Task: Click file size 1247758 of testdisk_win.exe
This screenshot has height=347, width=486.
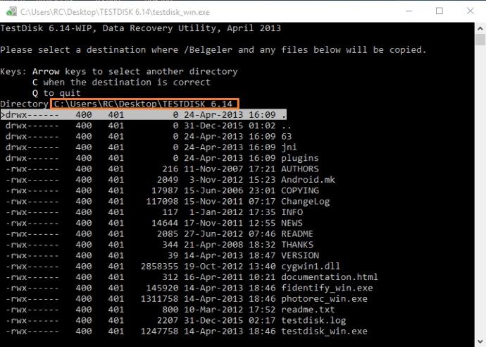Action: click(159, 331)
